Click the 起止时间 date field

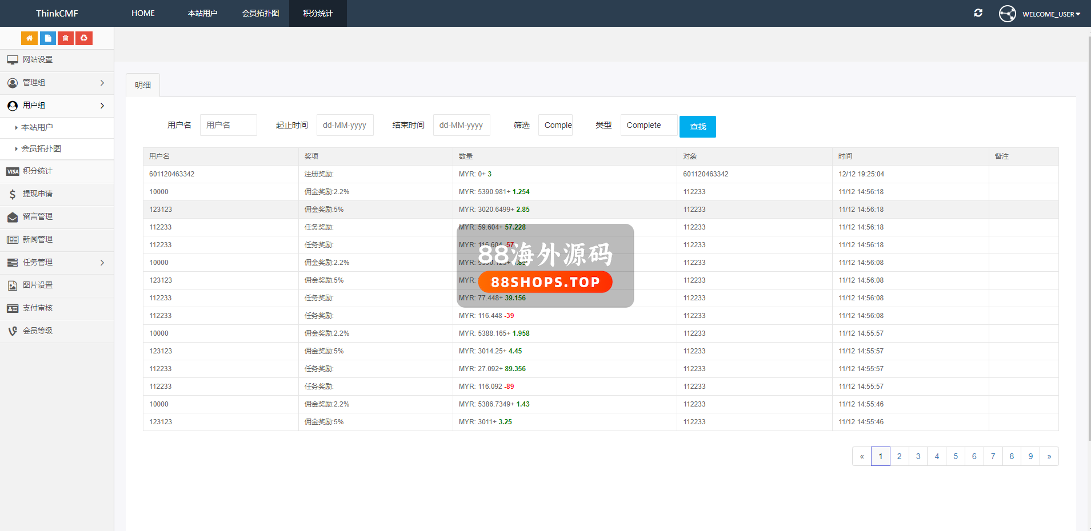tap(345, 125)
